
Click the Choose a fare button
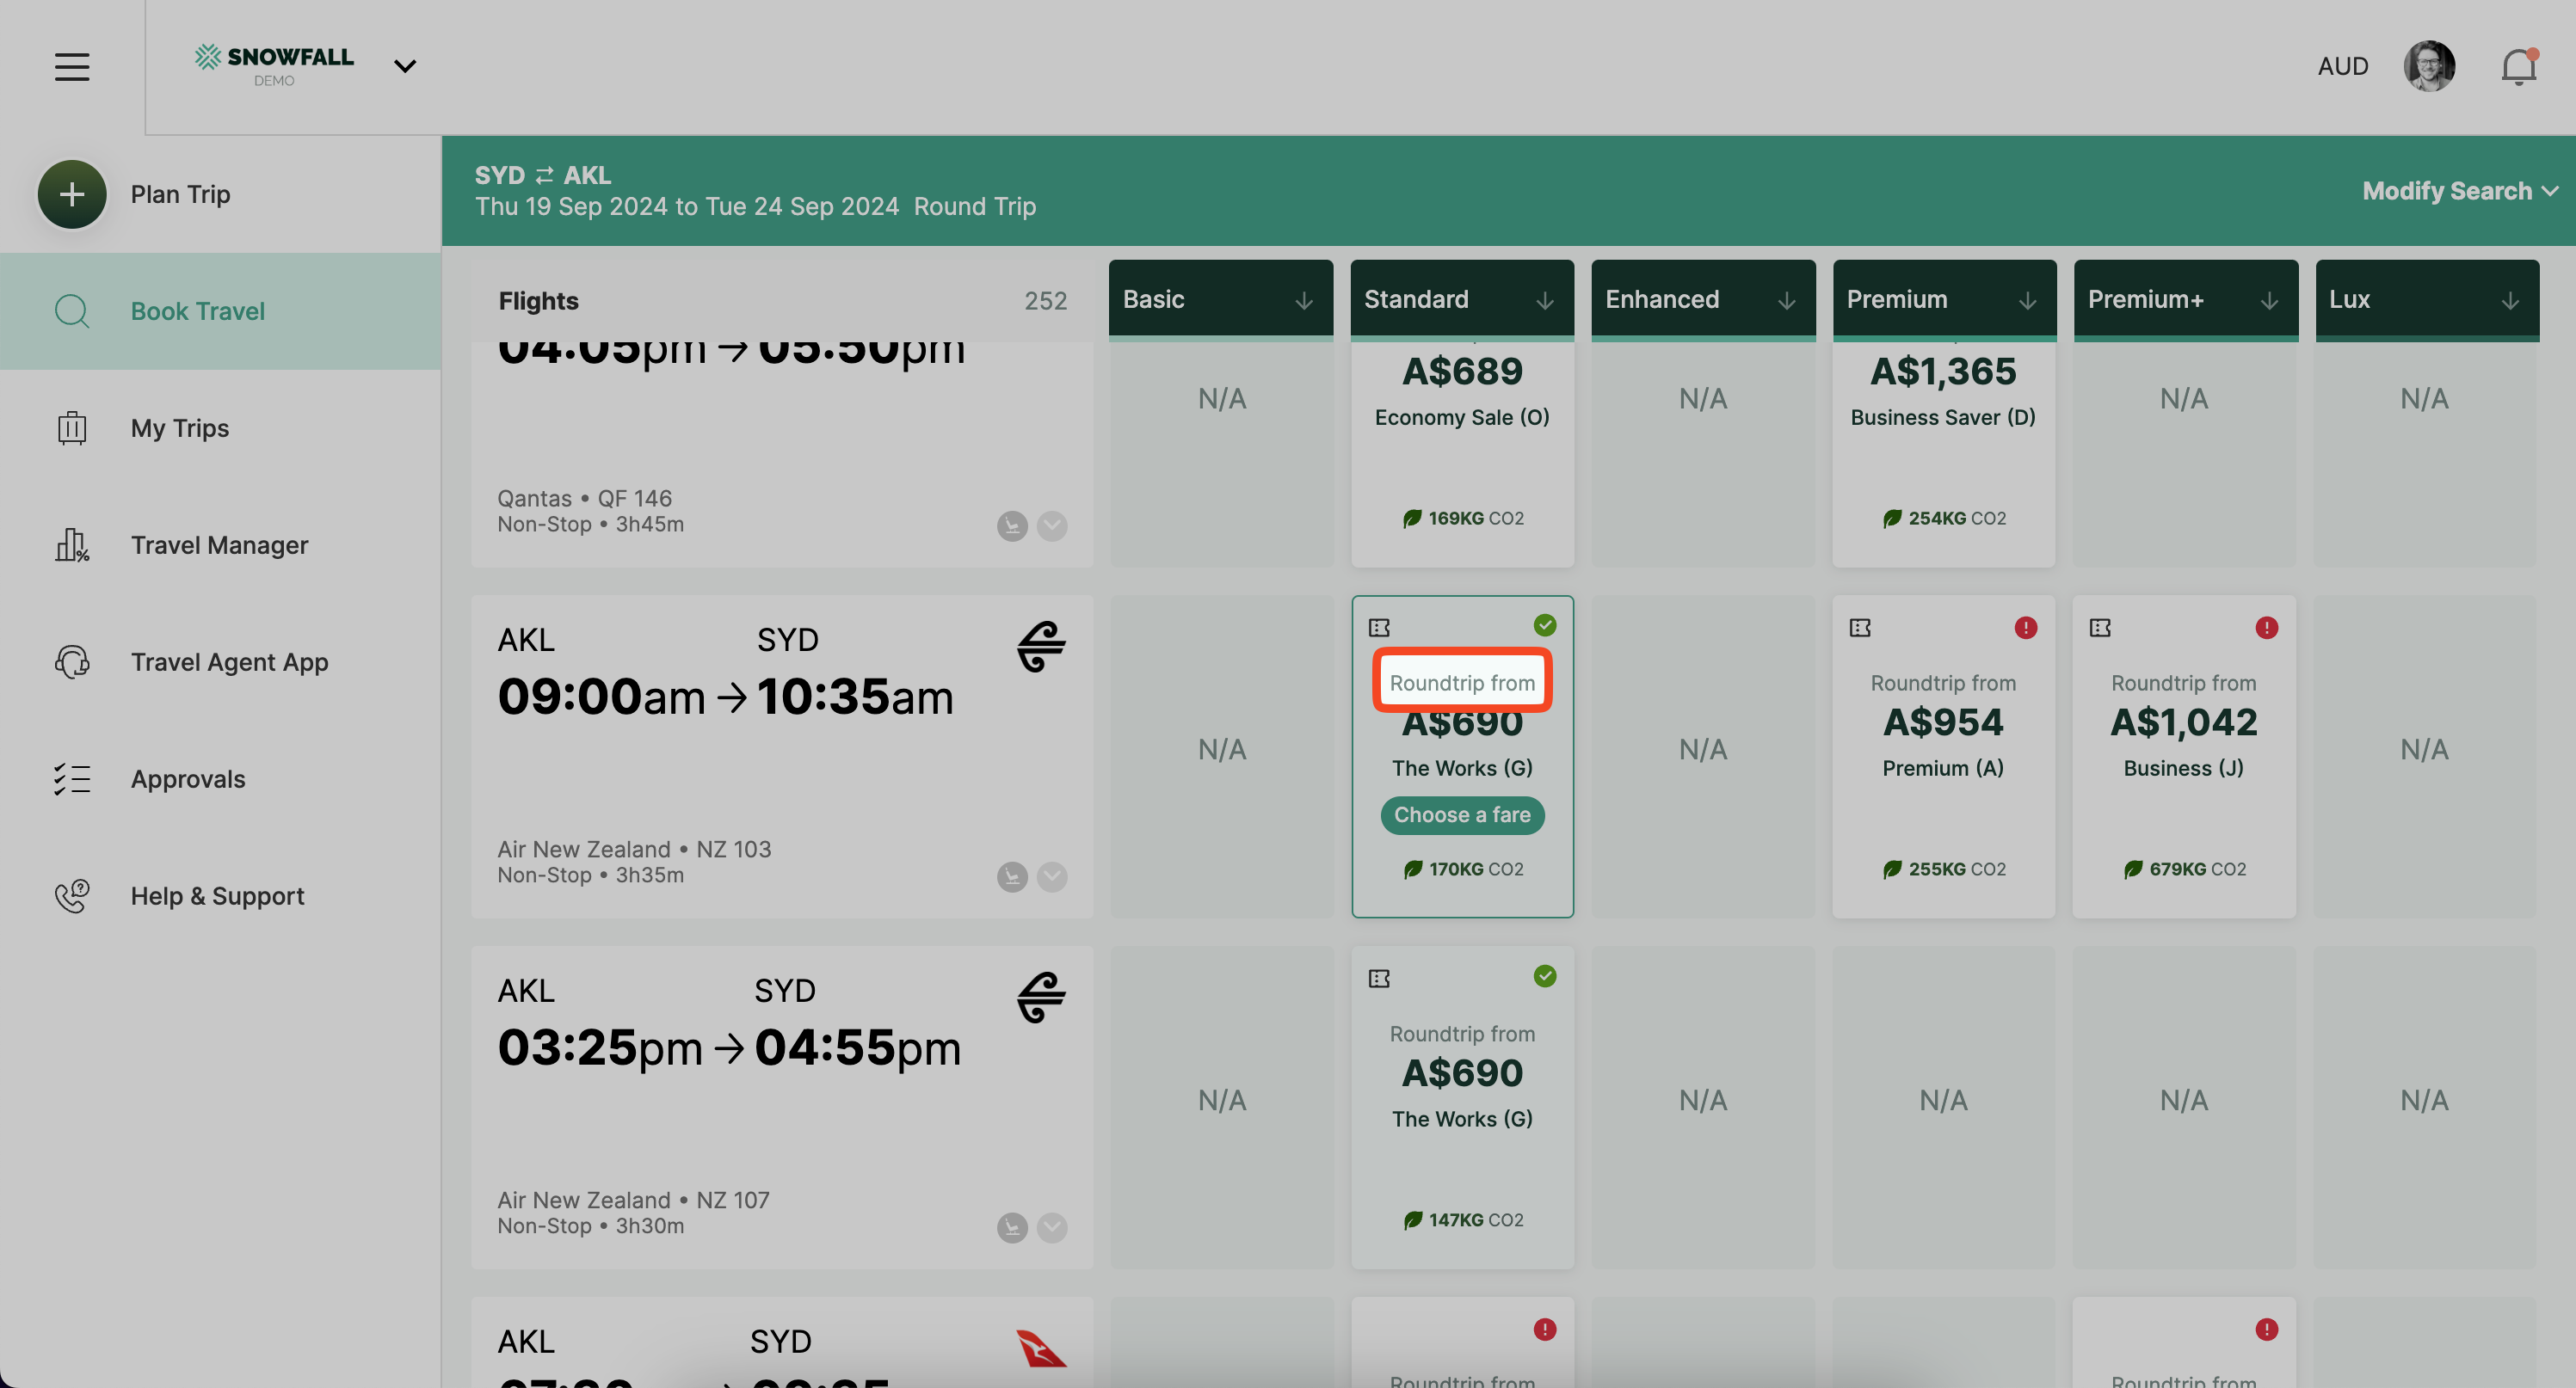coord(1462,814)
